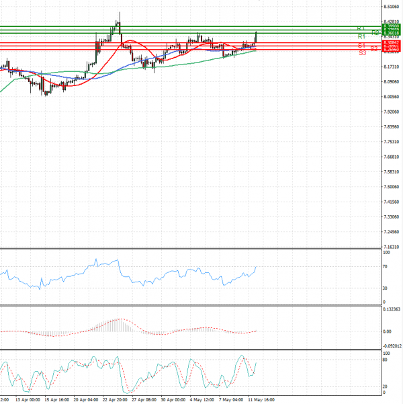Image resolution: width=403 pixels, height=404 pixels.
Task: Click the 7.58310 price axis label
Action: click(x=391, y=171)
